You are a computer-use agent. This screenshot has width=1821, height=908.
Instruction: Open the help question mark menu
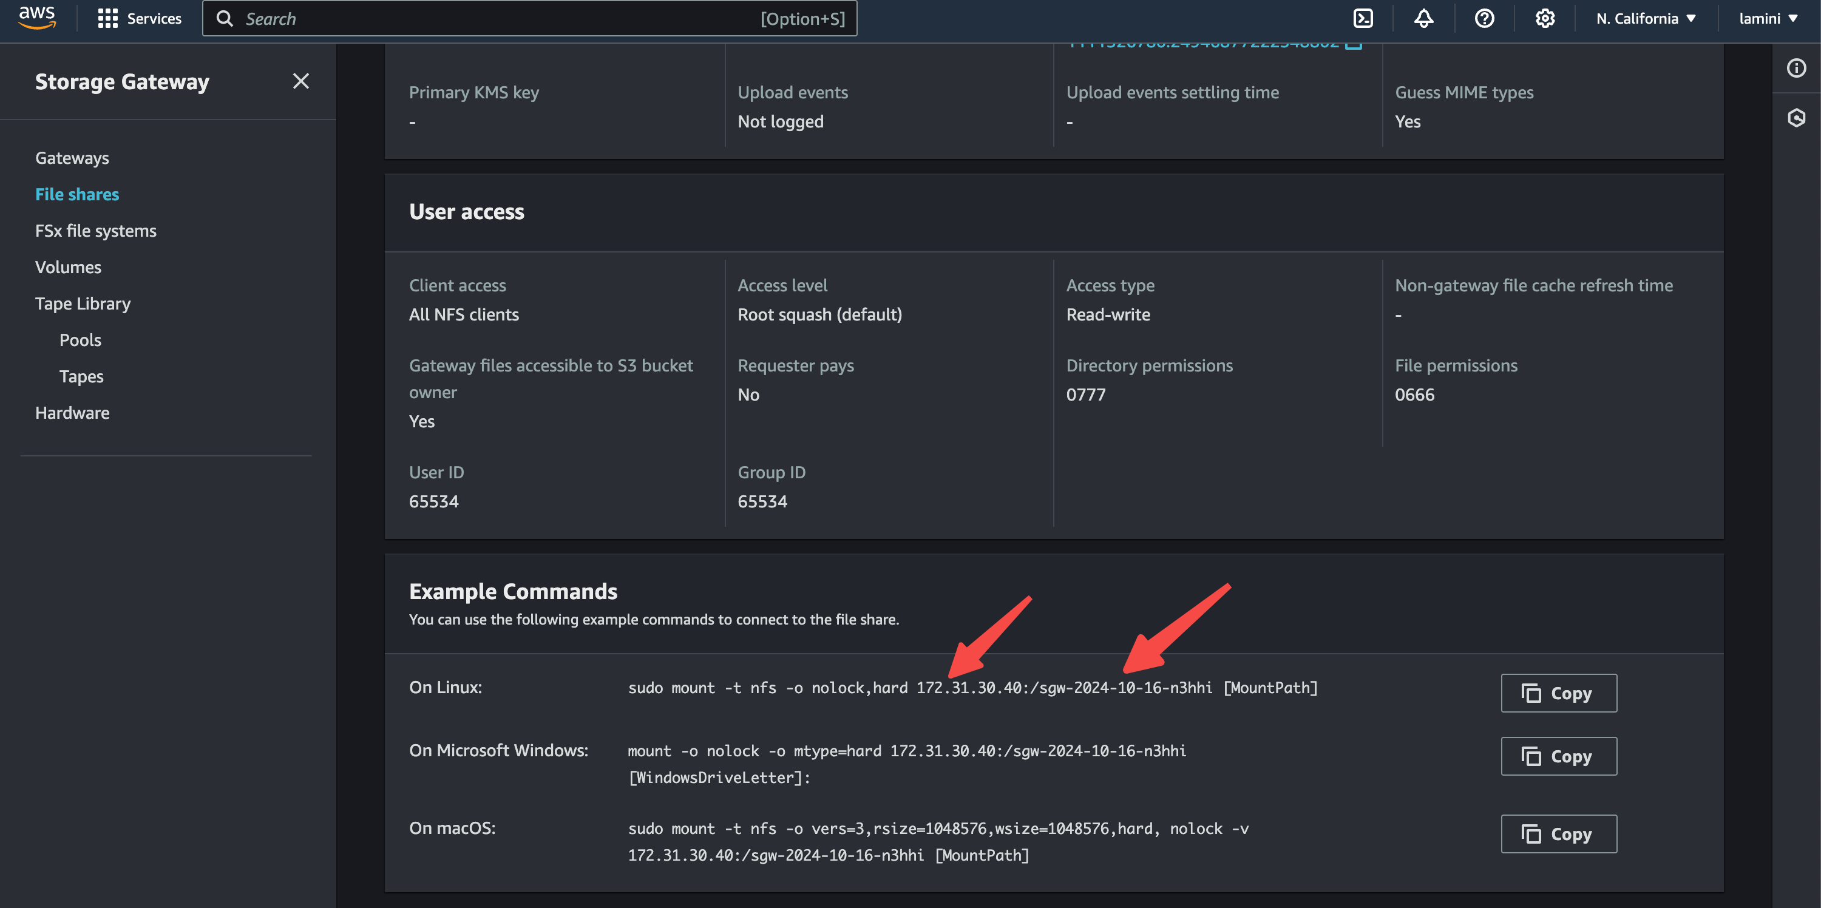(1484, 18)
